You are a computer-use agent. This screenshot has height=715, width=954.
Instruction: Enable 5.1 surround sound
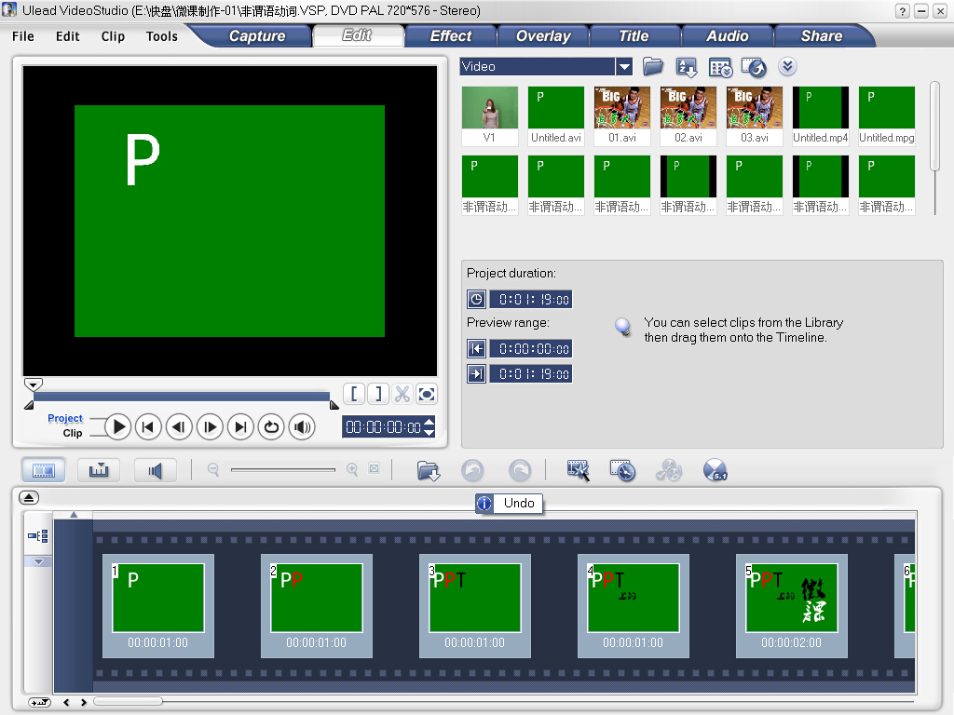pos(715,470)
